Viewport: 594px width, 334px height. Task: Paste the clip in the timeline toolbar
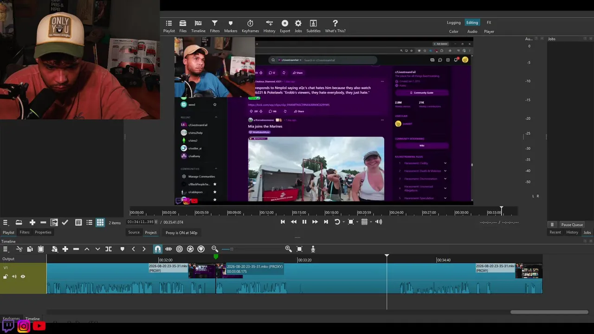(x=41, y=249)
